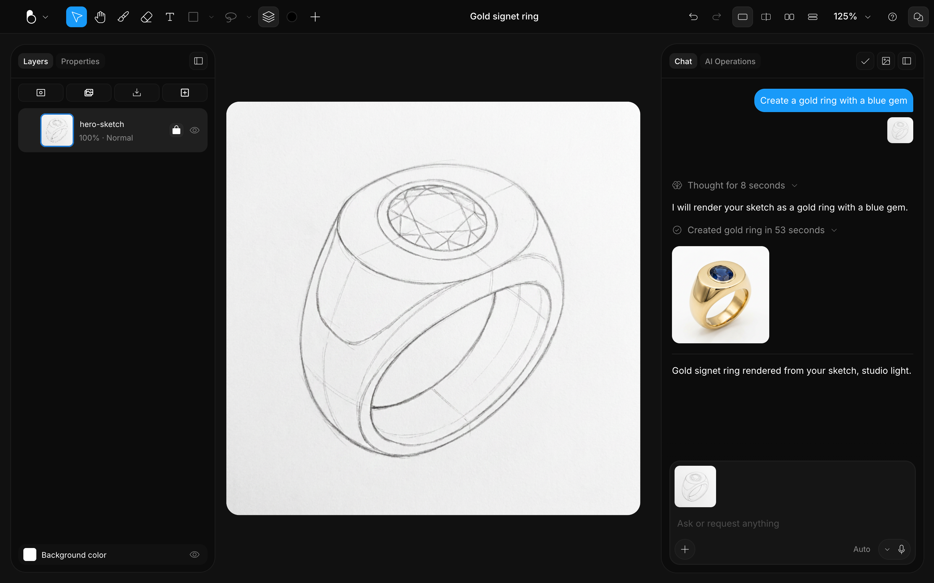Viewport: 934px width, 583px height.
Task: Add a new layer with plus-box button
Action: point(185,93)
